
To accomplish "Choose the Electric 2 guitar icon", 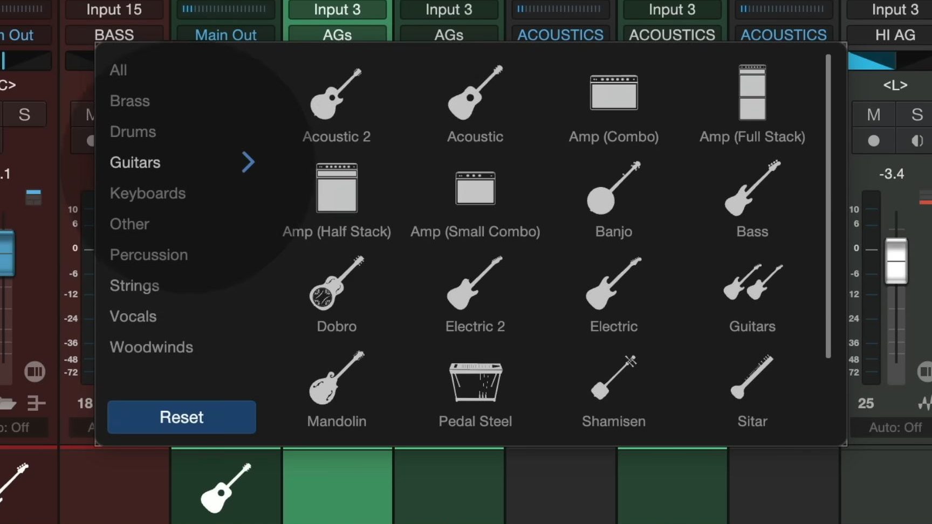I will pyautogui.click(x=475, y=286).
